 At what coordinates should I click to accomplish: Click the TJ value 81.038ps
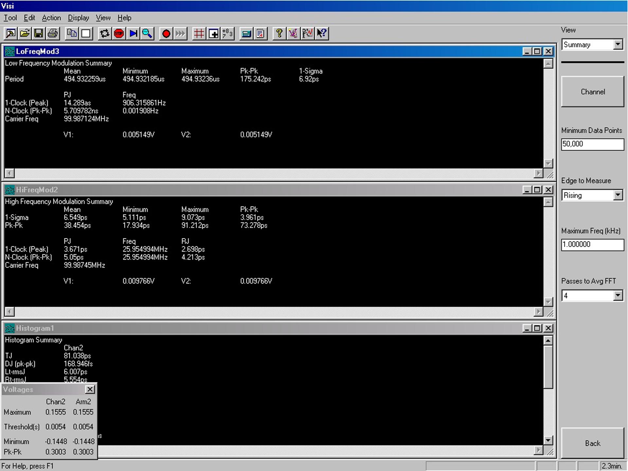77,356
